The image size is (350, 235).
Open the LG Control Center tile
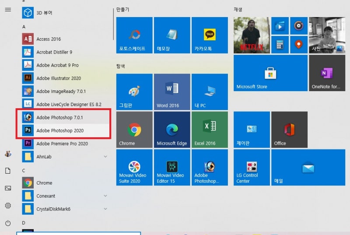tap(252, 167)
